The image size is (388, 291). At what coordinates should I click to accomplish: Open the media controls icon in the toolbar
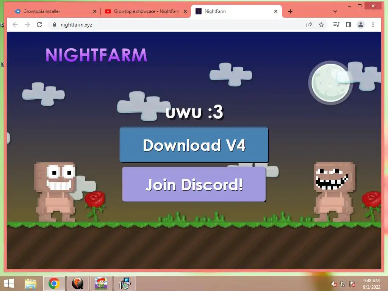point(336,25)
